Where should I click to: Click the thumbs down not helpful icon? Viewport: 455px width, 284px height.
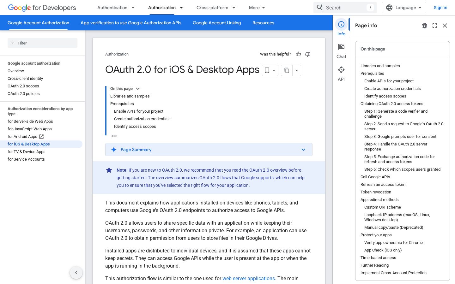click(308, 54)
